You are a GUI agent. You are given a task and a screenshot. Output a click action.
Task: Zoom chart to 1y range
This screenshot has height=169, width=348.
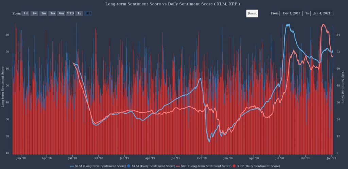pyautogui.click(x=79, y=14)
